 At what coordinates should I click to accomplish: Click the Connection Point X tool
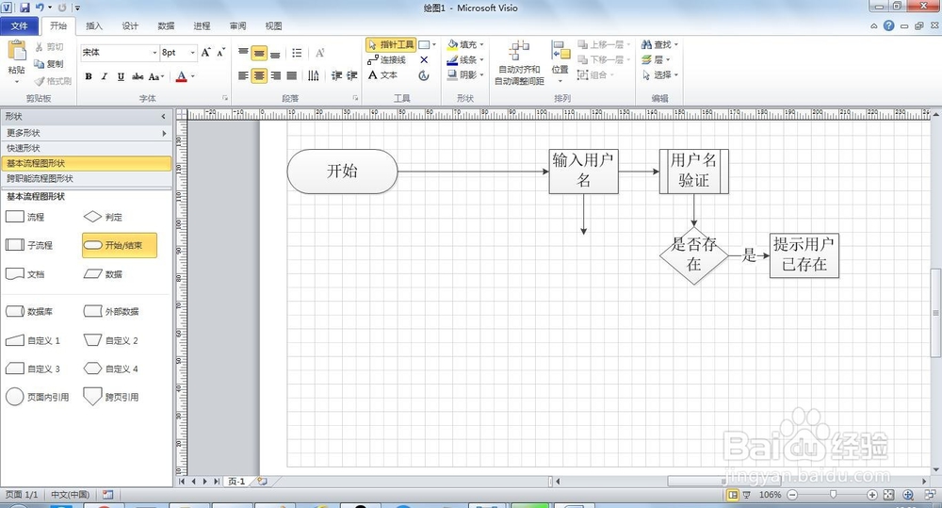click(x=424, y=60)
